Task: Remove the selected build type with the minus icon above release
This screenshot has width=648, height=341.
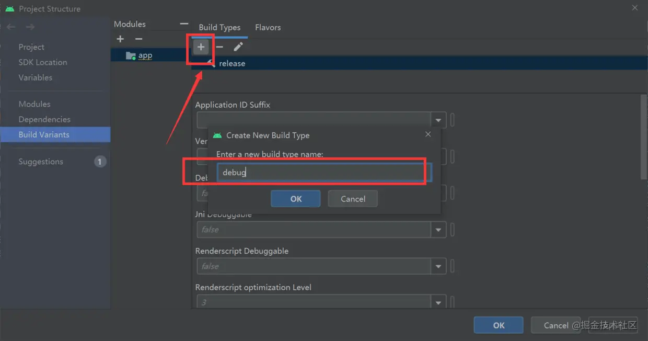Action: 219,47
